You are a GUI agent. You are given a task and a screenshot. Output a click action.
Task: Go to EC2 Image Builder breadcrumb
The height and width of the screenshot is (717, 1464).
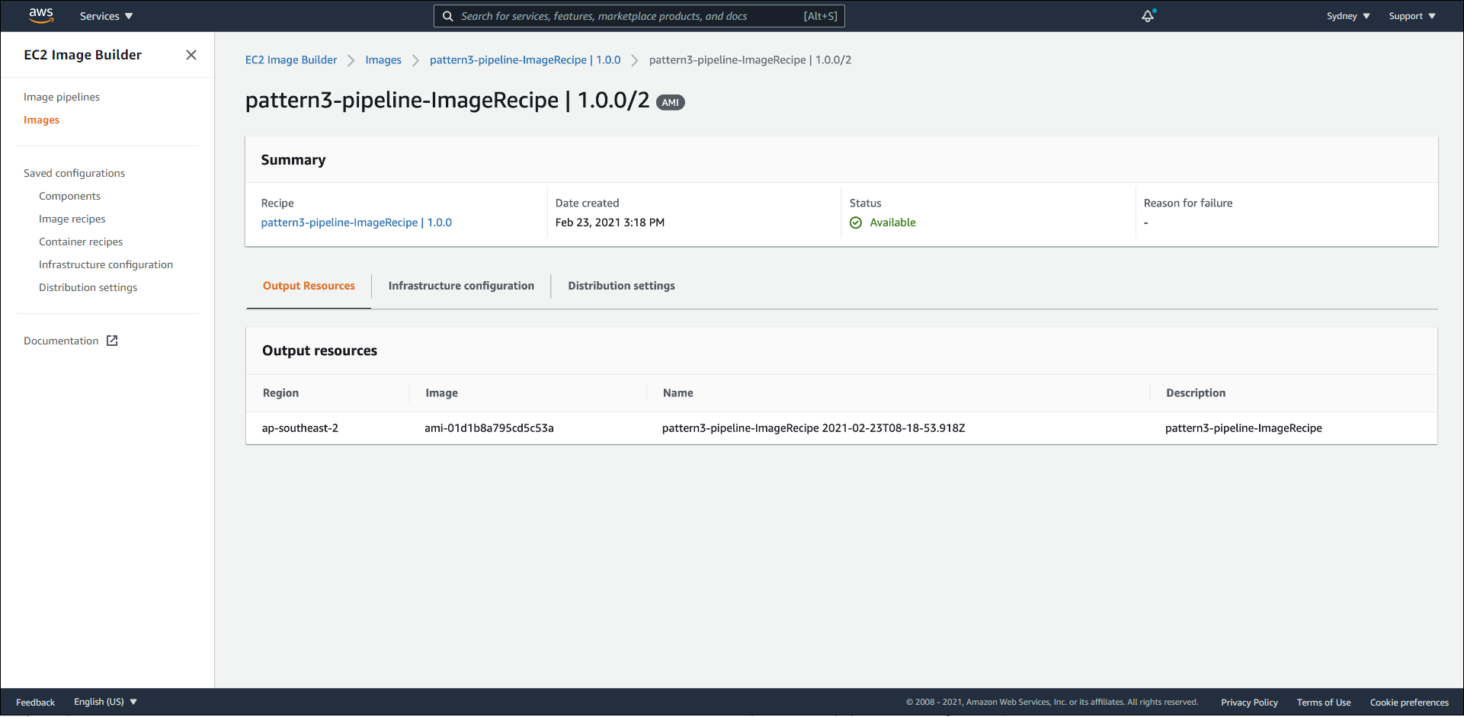tap(291, 59)
